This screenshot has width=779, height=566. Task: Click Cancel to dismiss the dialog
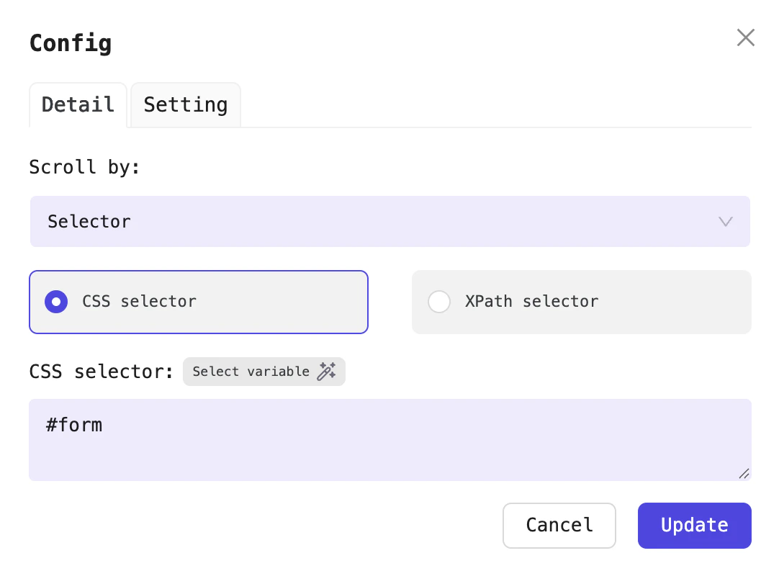point(559,526)
